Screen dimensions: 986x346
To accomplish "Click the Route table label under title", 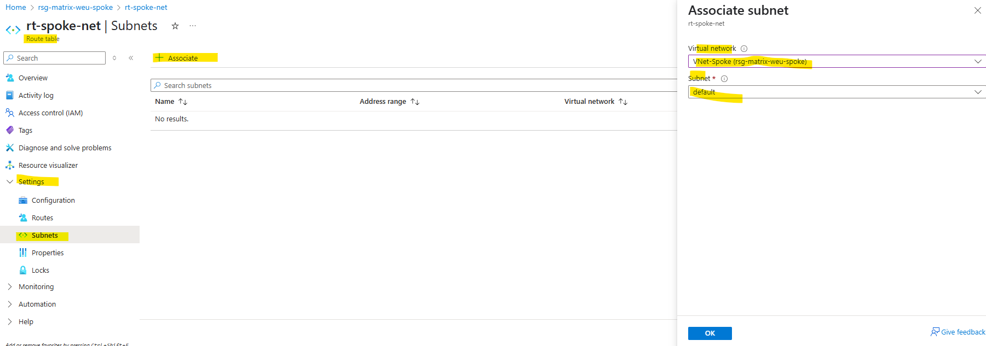I will tap(43, 39).
